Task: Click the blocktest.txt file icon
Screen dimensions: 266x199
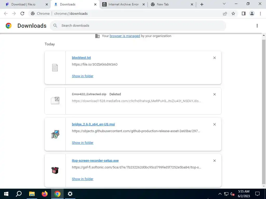Action: [x=55, y=68]
